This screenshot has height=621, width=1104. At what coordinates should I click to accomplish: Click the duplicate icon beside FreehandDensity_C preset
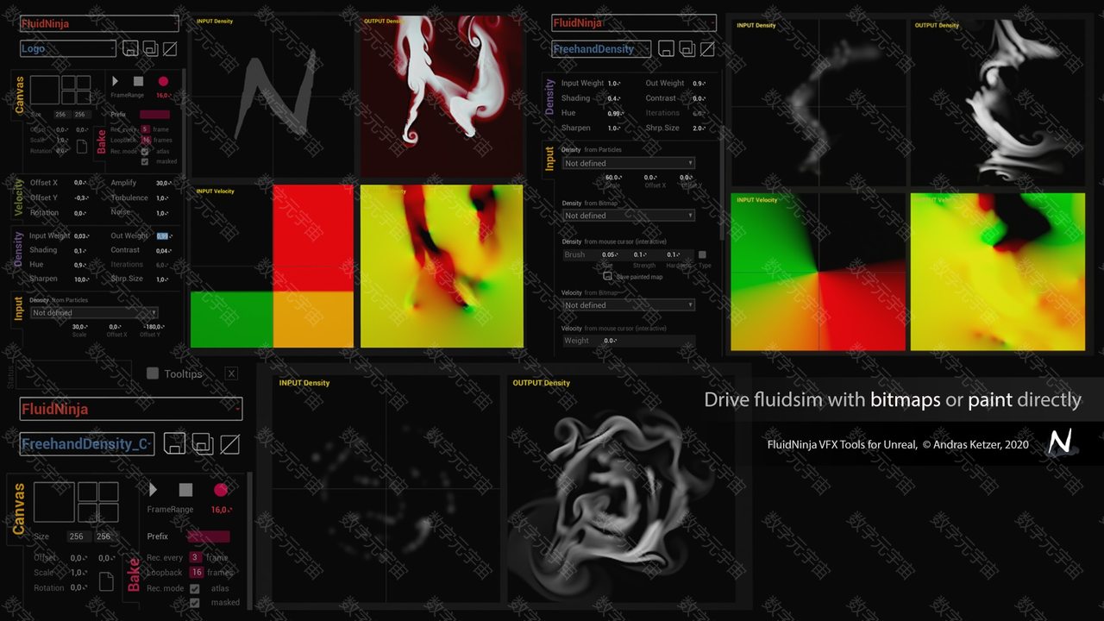pos(202,443)
